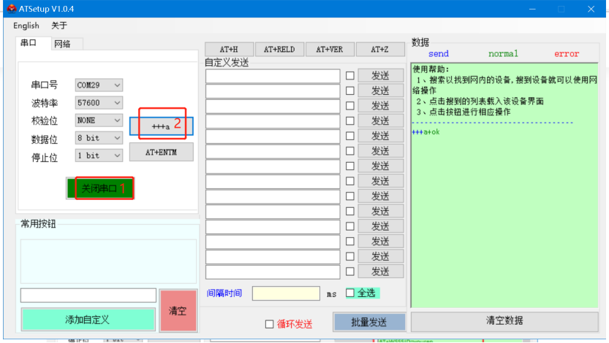
Task: Click the AT+VER command button
Action: [x=329, y=50]
